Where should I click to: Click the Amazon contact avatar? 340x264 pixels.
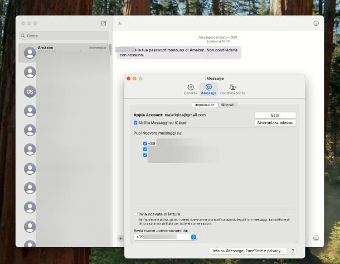click(30, 53)
